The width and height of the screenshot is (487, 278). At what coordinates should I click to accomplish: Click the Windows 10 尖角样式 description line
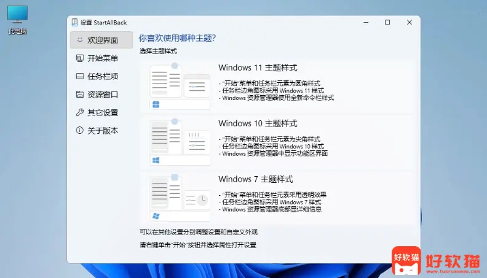tap(269, 139)
